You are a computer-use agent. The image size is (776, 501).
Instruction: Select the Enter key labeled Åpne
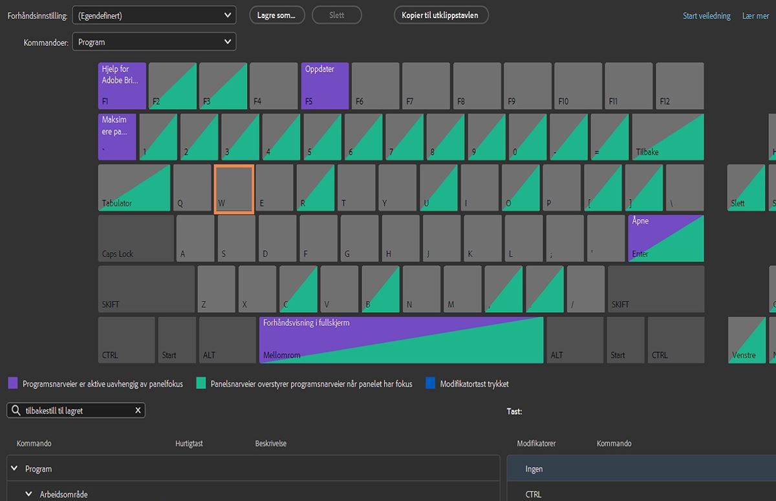pyautogui.click(x=666, y=239)
